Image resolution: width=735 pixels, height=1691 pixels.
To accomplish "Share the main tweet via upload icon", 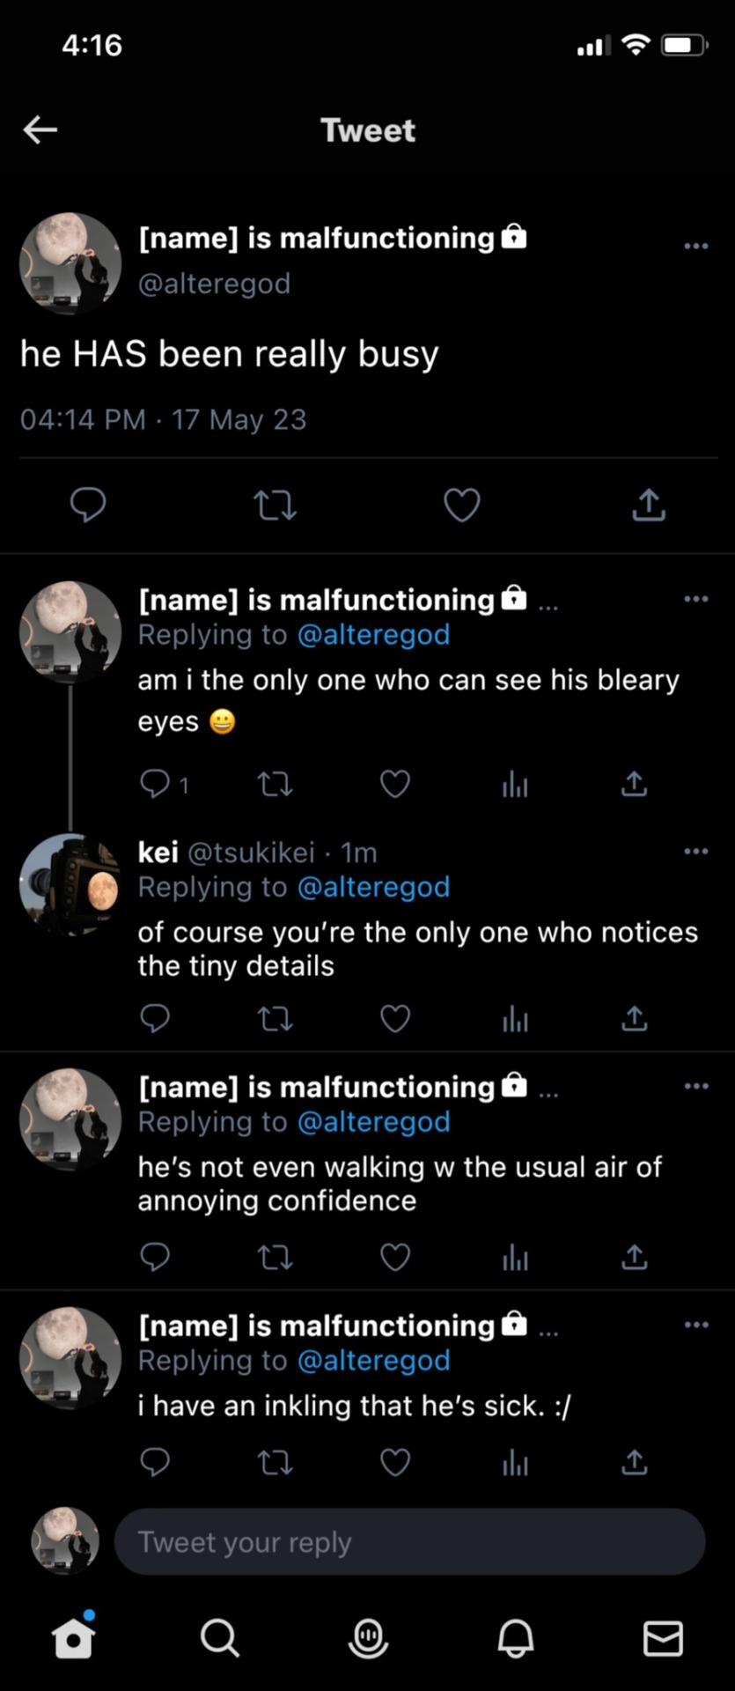I will point(649,506).
